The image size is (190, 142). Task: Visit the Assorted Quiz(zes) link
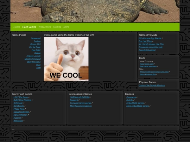pyautogui.click(x=147, y=50)
